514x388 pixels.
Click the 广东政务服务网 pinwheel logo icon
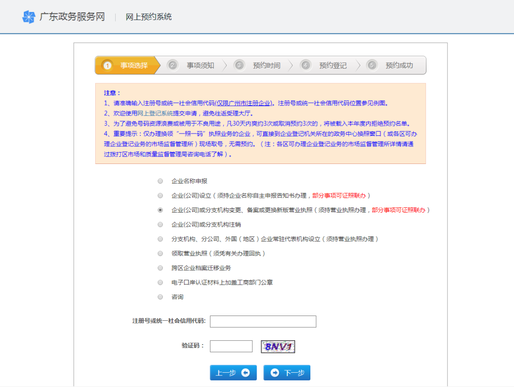tap(29, 17)
